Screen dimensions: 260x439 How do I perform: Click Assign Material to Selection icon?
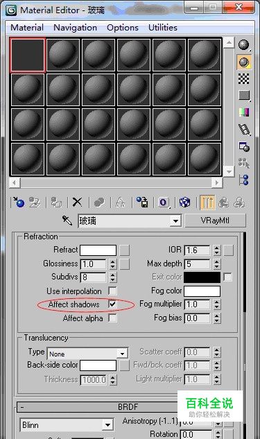coord(56,202)
